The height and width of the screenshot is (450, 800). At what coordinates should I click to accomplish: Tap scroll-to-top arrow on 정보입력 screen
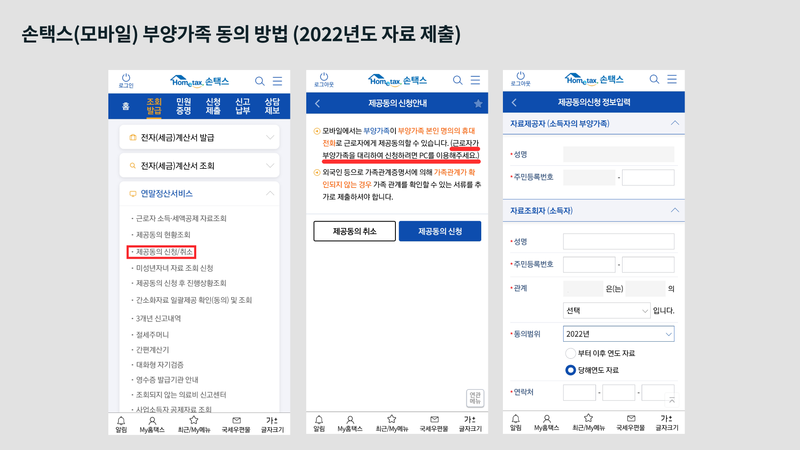(672, 400)
